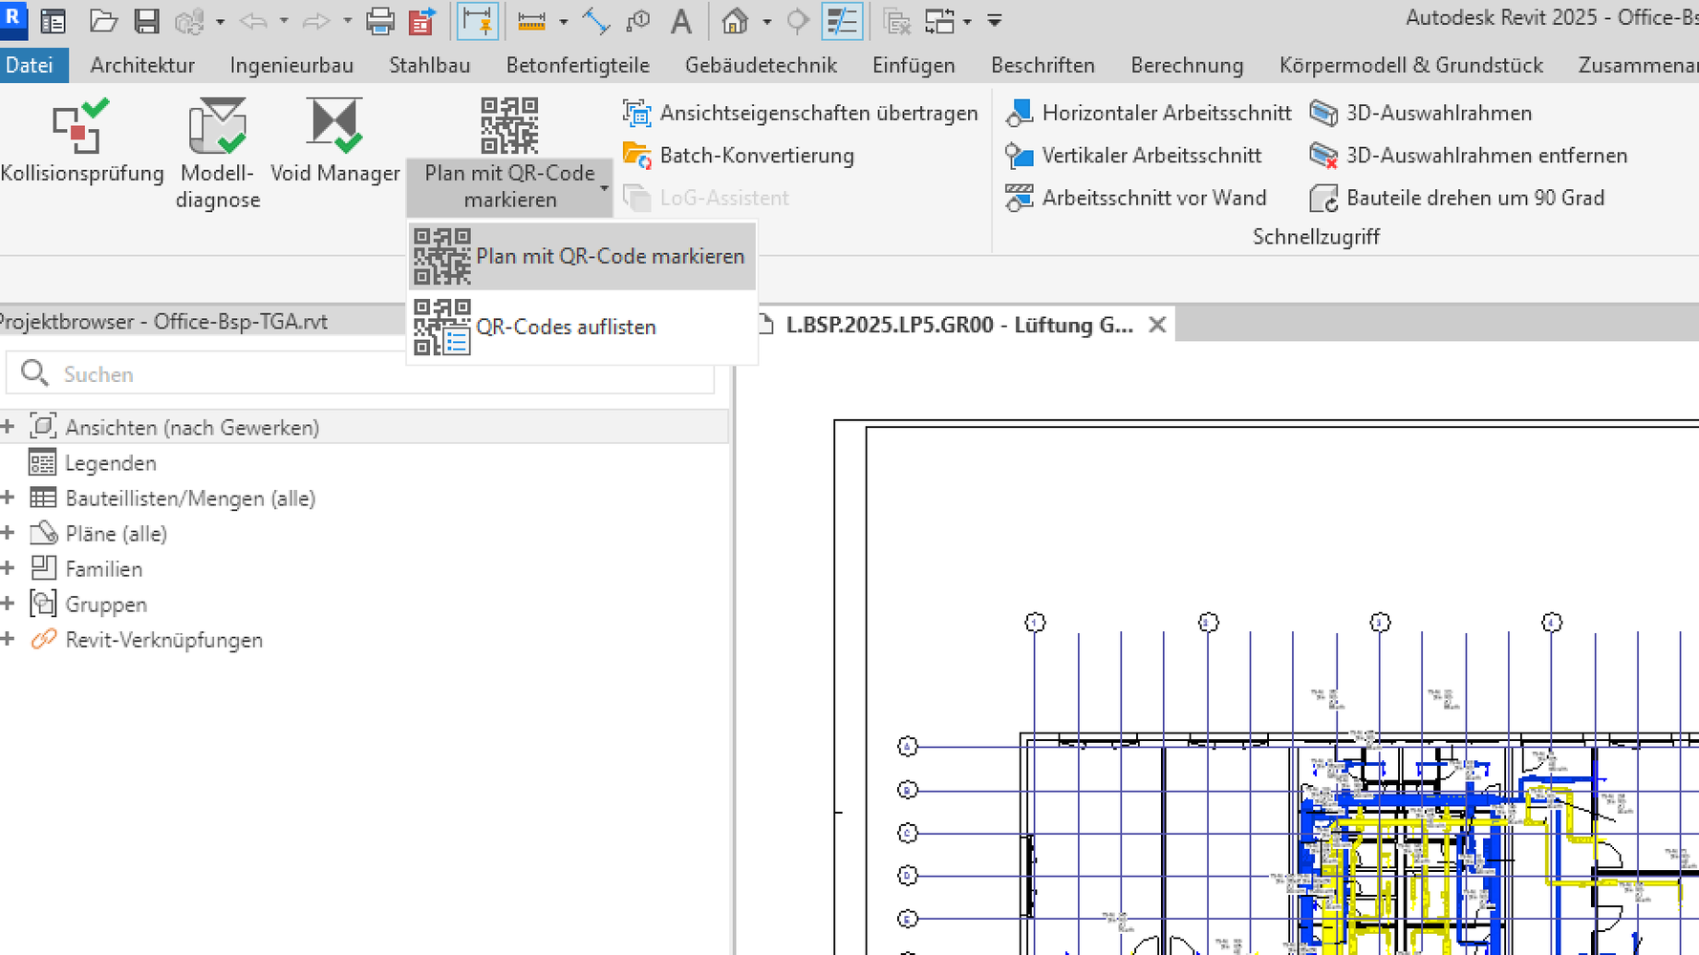Click Ansichtseigenschaften übertragen

click(801, 113)
